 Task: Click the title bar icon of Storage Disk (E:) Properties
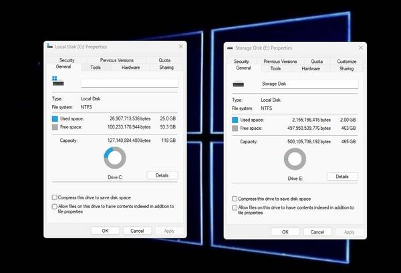click(x=231, y=48)
